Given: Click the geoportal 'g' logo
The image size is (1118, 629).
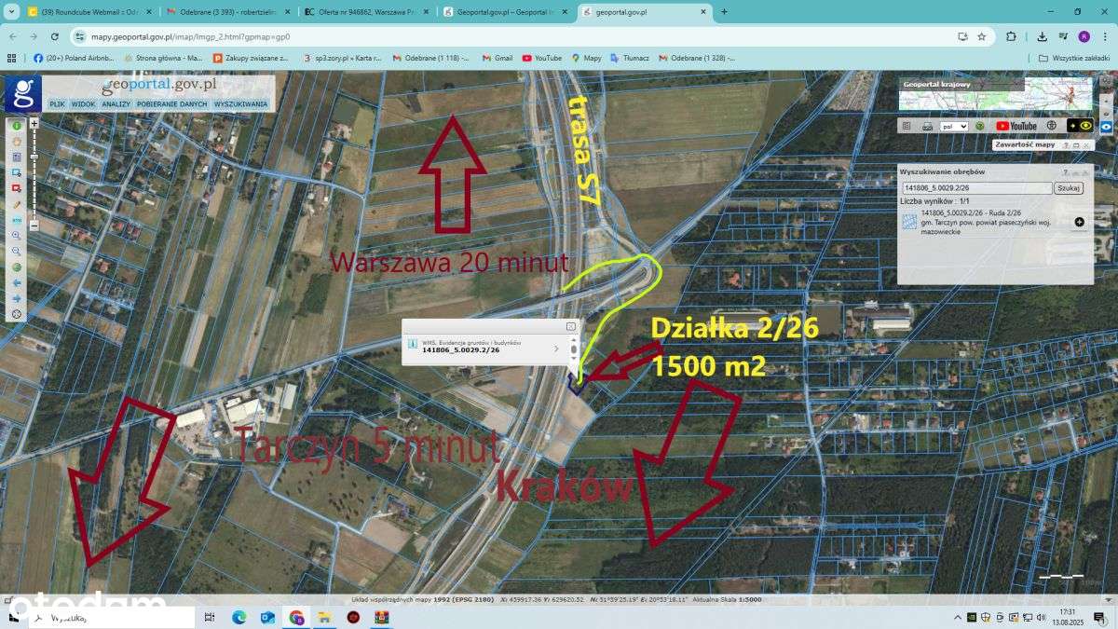Looking at the screenshot, I should click(22, 94).
